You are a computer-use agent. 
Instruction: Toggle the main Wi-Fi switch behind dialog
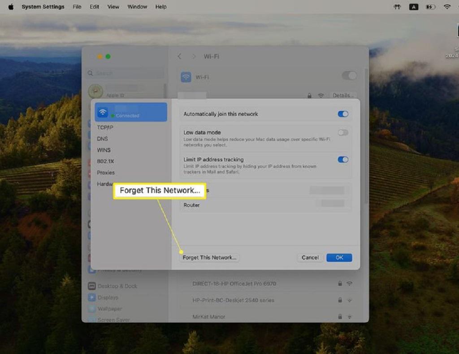click(349, 76)
